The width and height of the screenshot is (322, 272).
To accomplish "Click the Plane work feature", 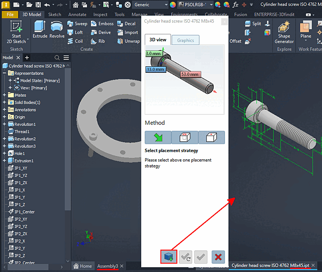I will point(306,30).
